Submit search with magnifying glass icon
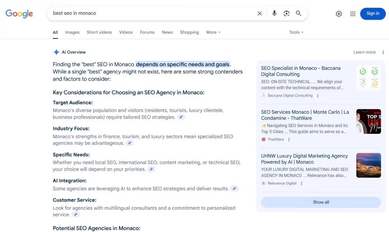389x232 pixels. pos(299,13)
